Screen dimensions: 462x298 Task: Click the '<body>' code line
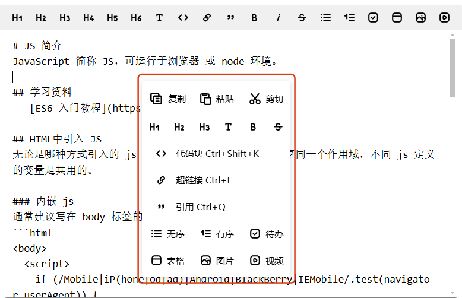[30, 248]
